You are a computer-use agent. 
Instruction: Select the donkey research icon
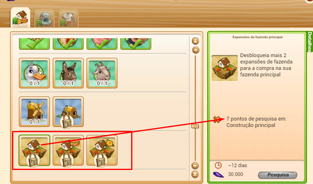[68, 73]
